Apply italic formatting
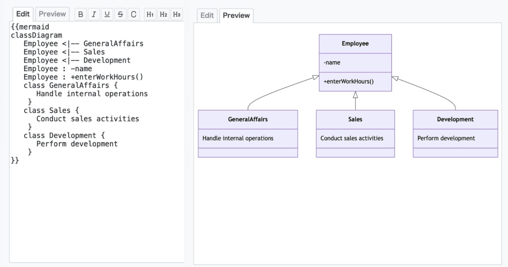This screenshot has width=508, height=267. coord(94,14)
